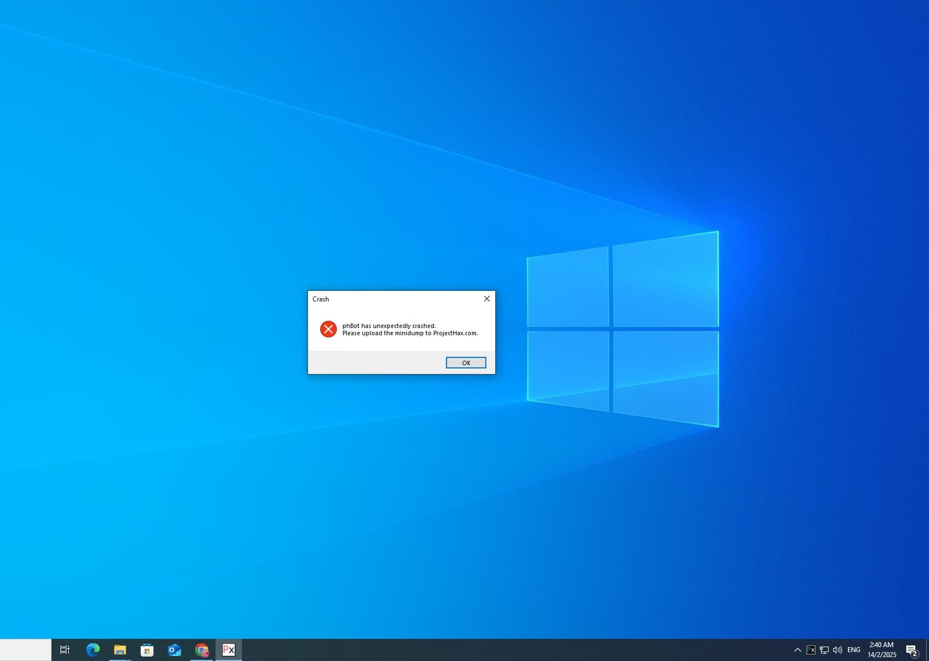Switch to Google Chrome on the taskbar

pyautogui.click(x=202, y=649)
